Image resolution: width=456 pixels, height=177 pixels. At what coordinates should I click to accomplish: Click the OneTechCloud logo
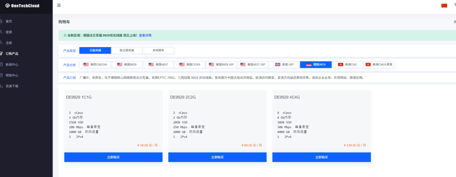[x=22, y=5]
